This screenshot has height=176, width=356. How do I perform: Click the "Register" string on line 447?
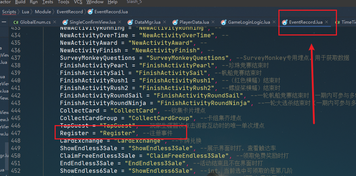(x=117, y=133)
